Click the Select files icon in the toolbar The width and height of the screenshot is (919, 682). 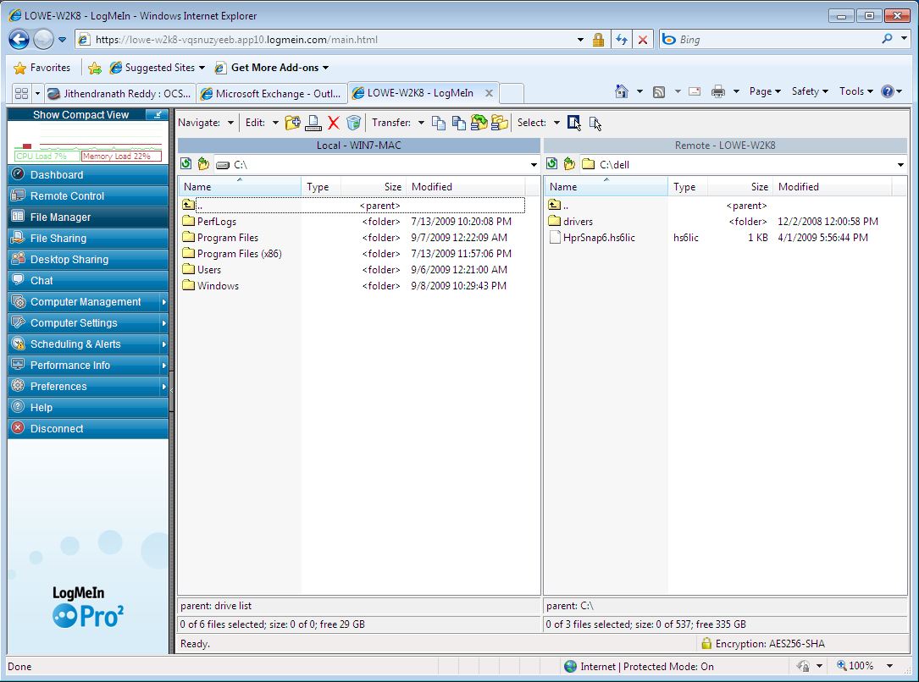point(574,123)
